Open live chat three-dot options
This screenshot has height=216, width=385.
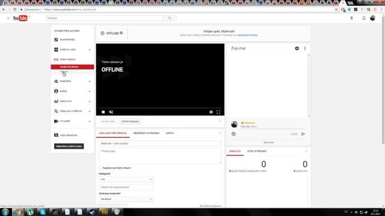[x=305, y=49]
